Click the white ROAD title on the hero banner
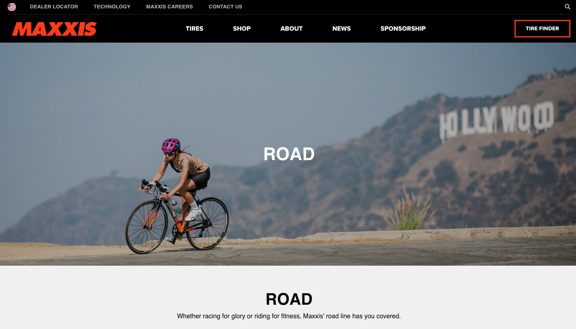 (x=289, y=154)
